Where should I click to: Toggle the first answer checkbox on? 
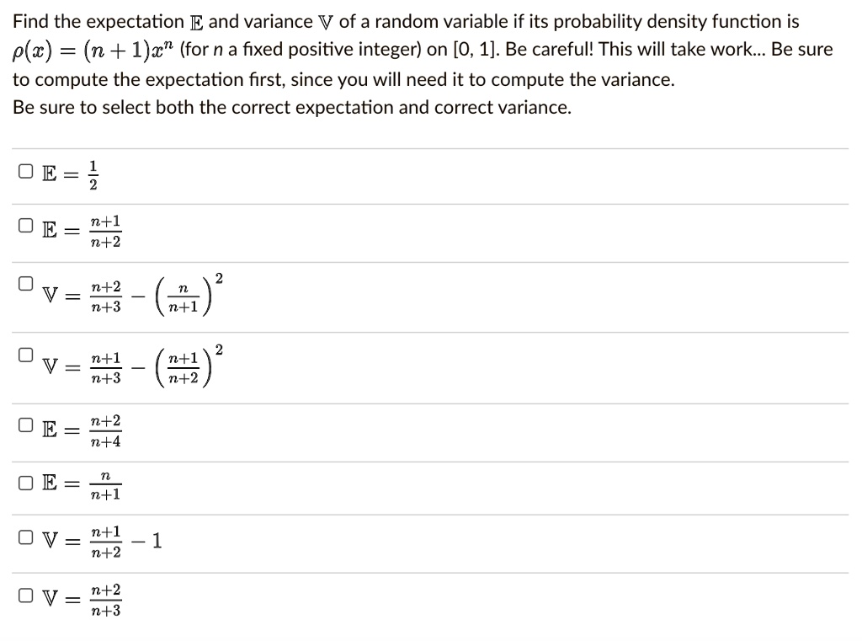24,169
